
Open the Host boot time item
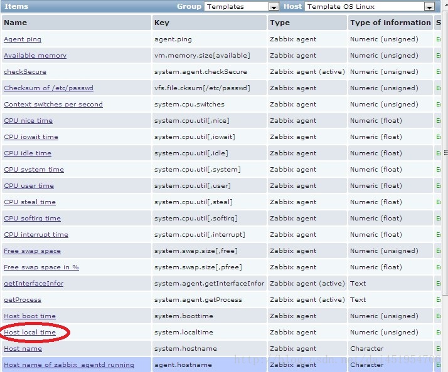(x=29, y=316)
